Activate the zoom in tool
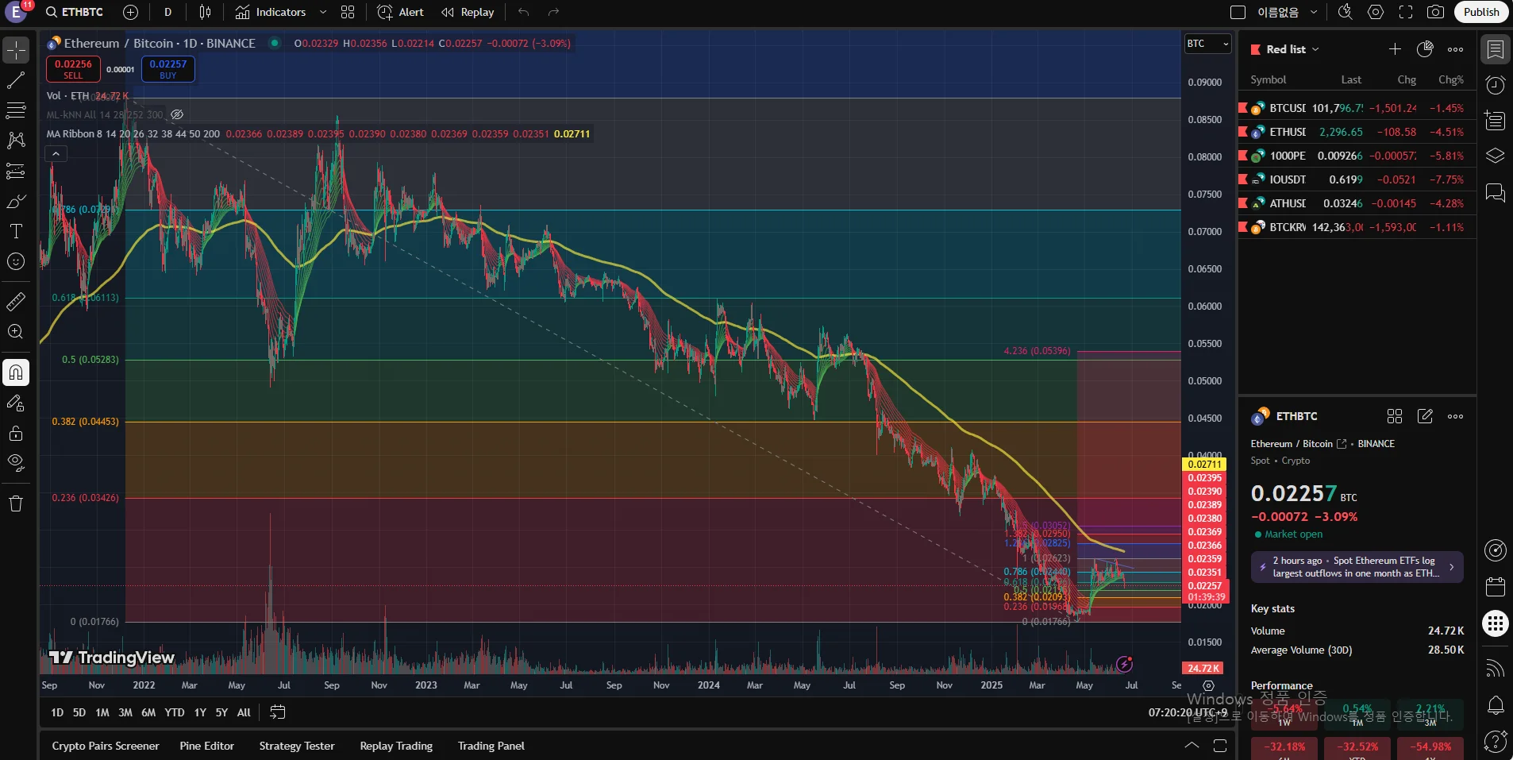Viewport: 1513px width, 760px height. (16, 332)
